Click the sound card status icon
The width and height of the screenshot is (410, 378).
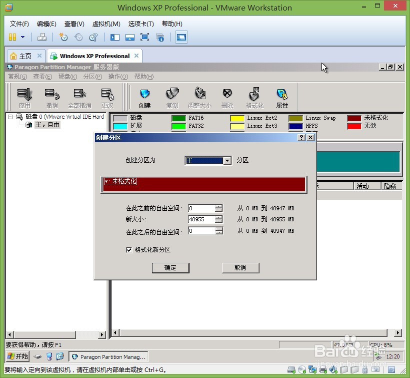pos(333,370)
